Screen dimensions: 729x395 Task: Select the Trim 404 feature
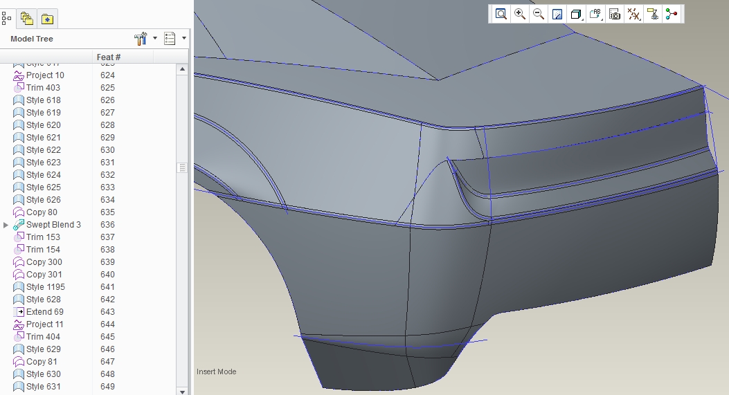click(x=43, y=337)
